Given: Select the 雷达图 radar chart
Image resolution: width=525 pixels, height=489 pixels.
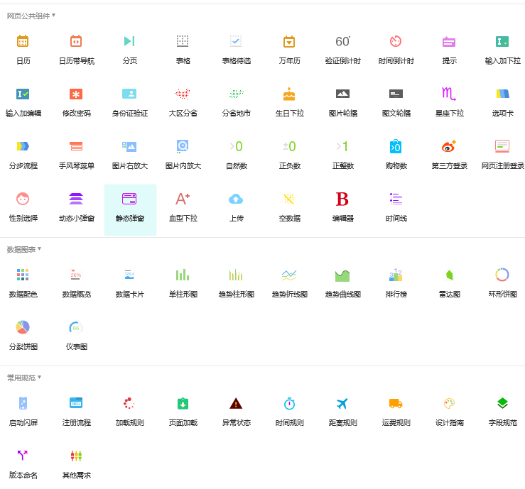Looking at the screenshot, I should 449,275.
